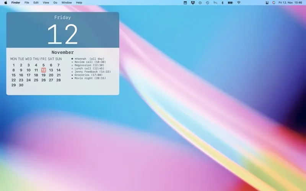Click the MON weekday header
The width and height of the screenshot is (306, 191).
[13, 59]
